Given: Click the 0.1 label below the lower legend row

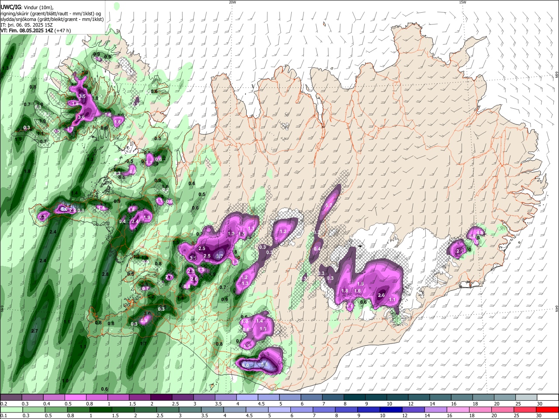Looking at the screenshot, I should tap(3, 416).
